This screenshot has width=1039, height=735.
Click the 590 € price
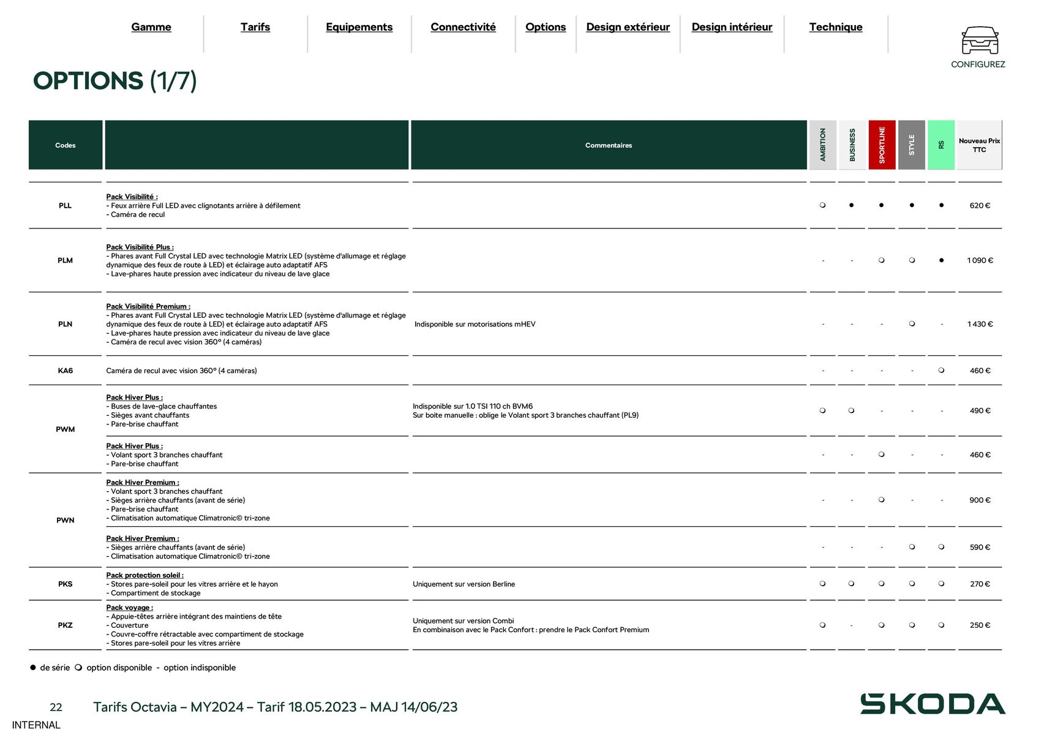coord(980,548)
